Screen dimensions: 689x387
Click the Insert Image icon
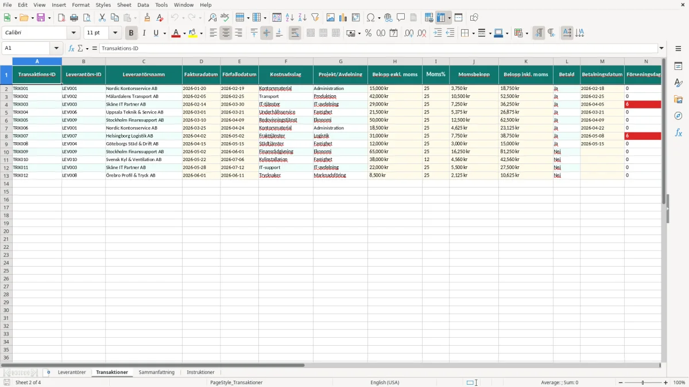click(331, 18)
